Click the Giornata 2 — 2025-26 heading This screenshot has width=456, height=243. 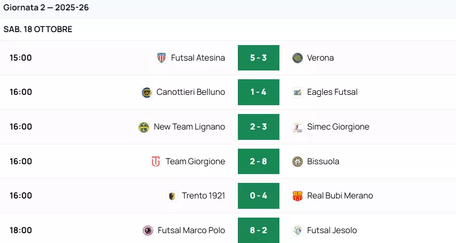pos(46,8)
